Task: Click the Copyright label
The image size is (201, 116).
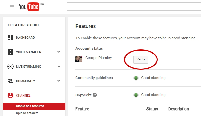Action: click(x=84, y=95)
